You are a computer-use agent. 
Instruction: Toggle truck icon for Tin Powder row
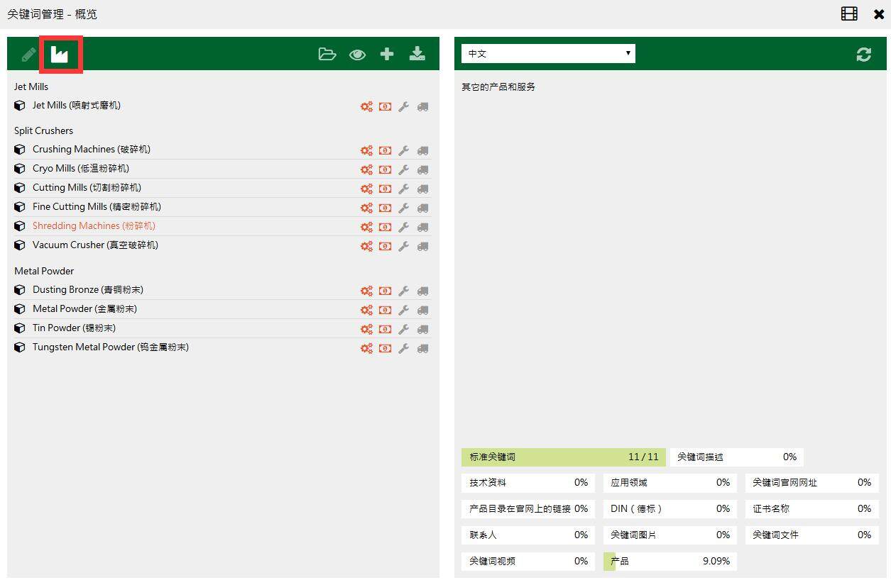click(422, 329)
